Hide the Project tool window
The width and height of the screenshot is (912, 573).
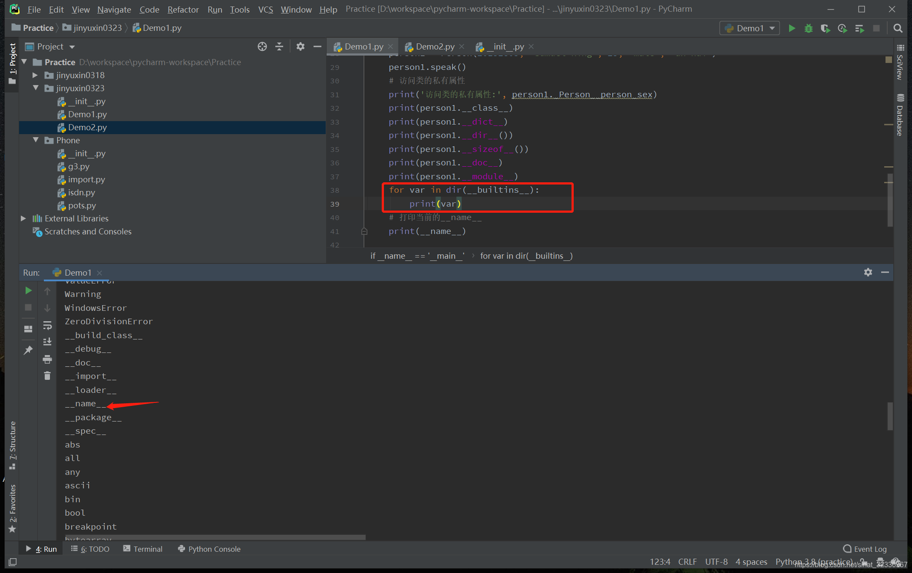pyautogui.click(x=317, y=46)
